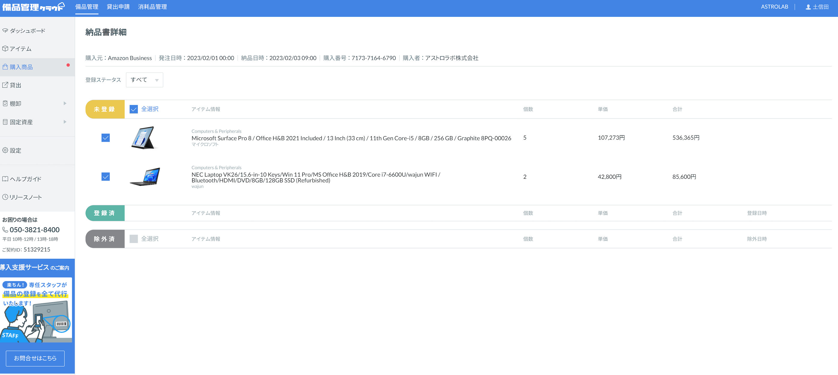Screen dimensions: 838x375
Task: Click the Microsoft Surface Pro 8 item name
Action: pyautogui.click(x=351, y=138)
